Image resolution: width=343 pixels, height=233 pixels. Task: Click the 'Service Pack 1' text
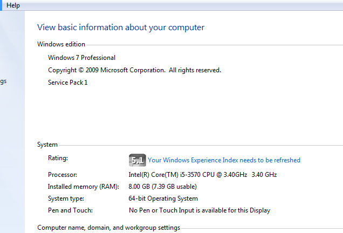point(67,83)
